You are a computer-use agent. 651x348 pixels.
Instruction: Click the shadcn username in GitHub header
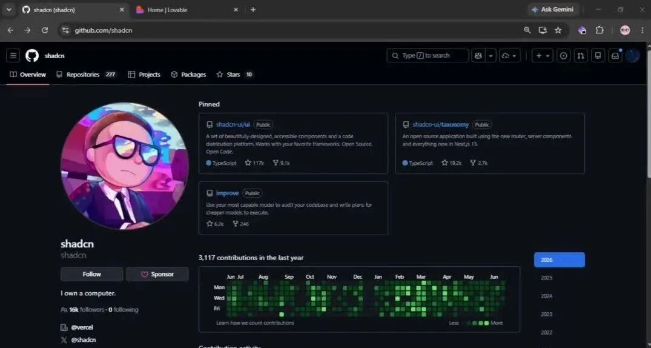55,56
